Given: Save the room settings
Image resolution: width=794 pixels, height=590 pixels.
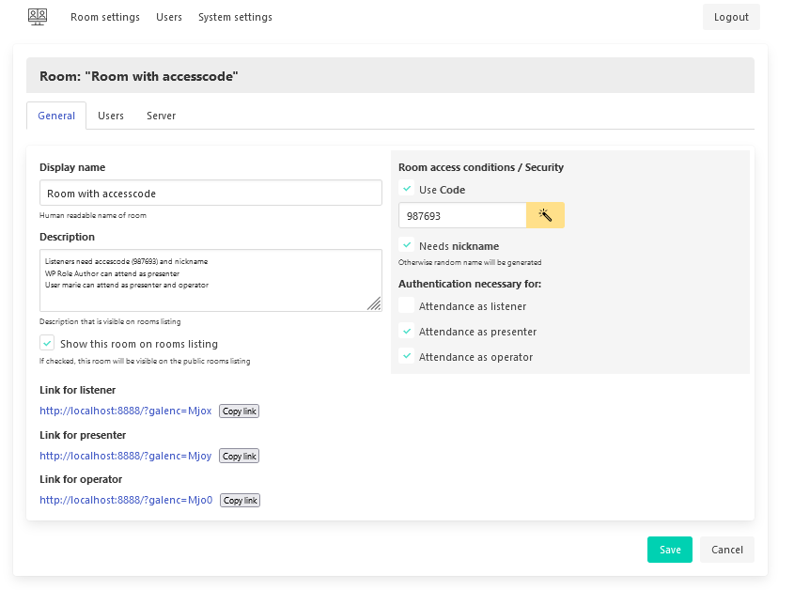Looking at the screenshot, I should 669,550.
